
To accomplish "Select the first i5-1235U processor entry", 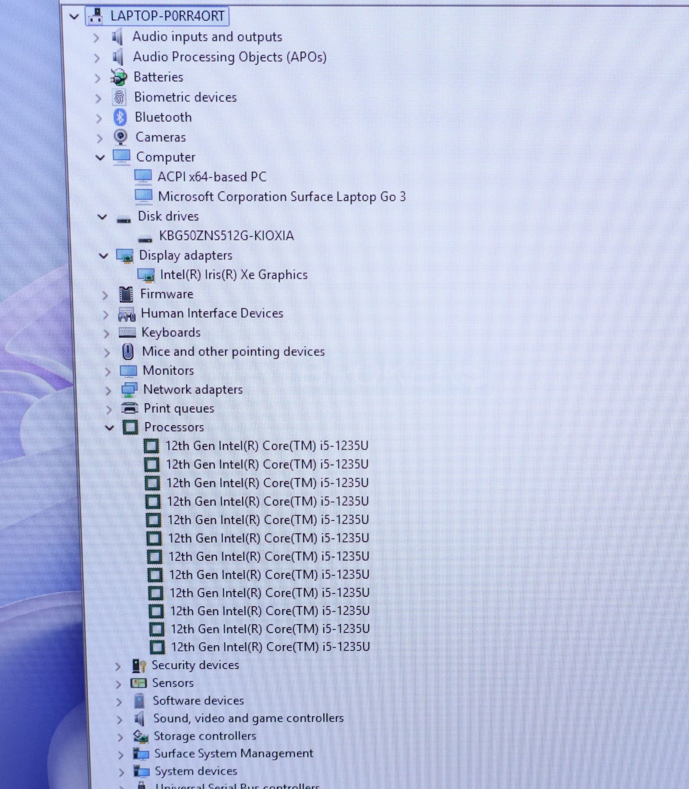I will pos(267,446).
